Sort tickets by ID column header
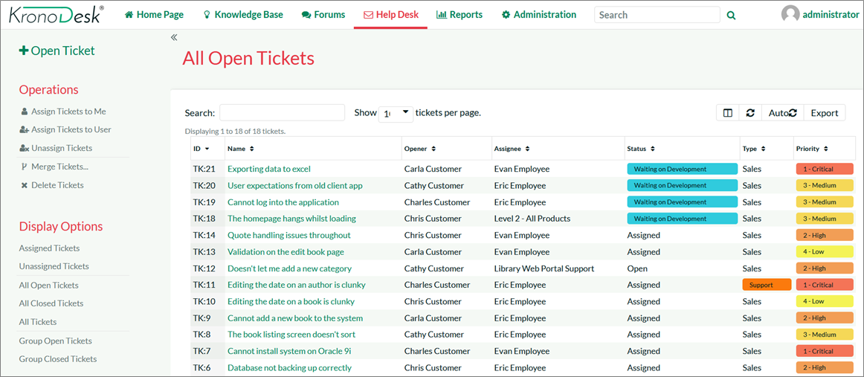Viewport: 864px width, 377px height. 201,149
